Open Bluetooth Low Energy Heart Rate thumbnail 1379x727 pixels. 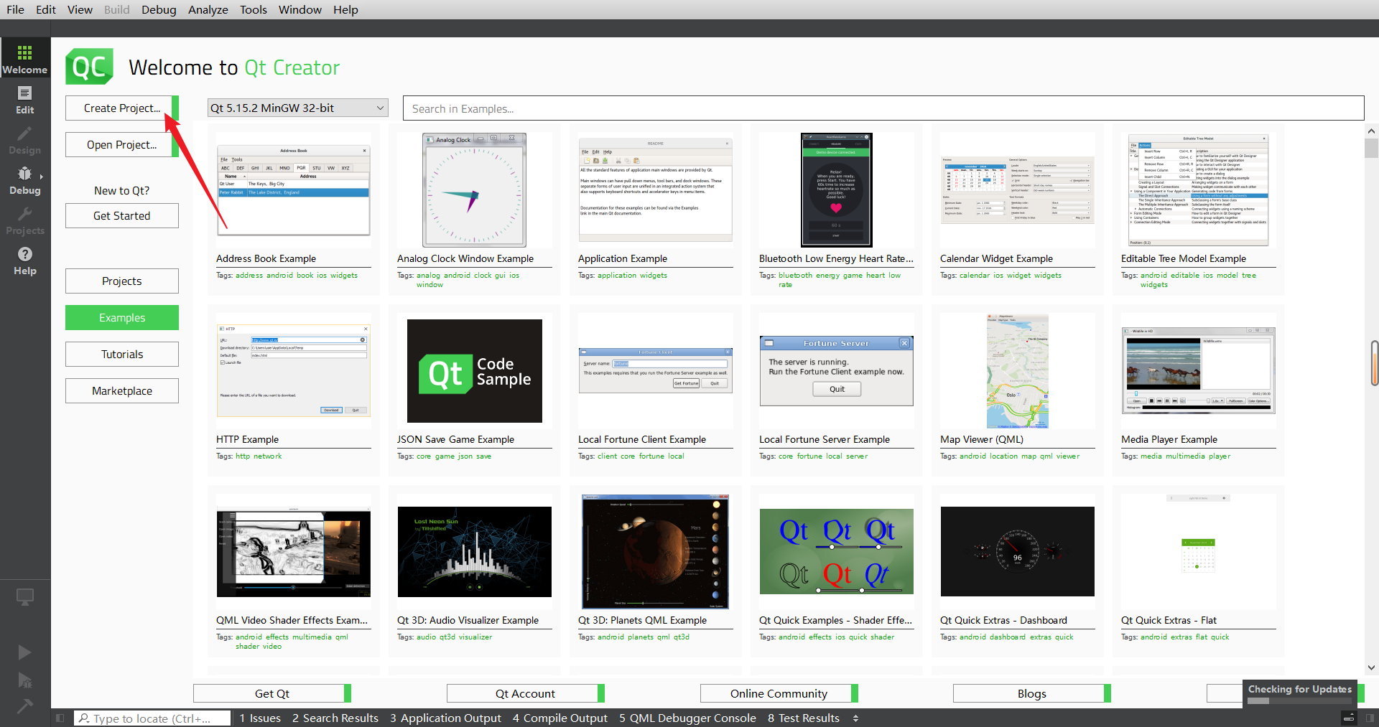tap(837, 190)
